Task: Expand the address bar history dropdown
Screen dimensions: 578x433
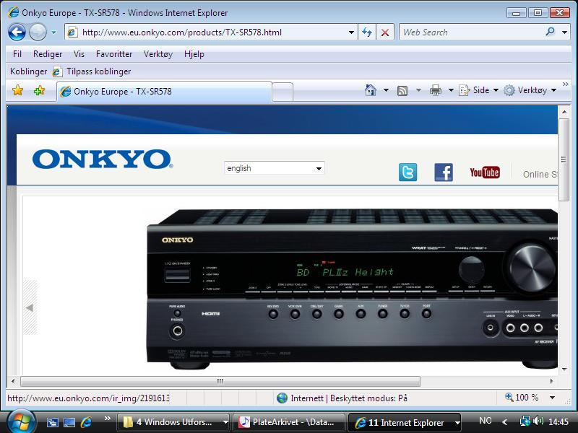Action: [x=351, y=32]
